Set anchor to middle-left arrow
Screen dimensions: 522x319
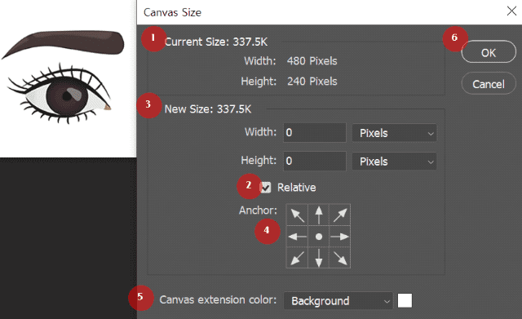tap(297, 237)
